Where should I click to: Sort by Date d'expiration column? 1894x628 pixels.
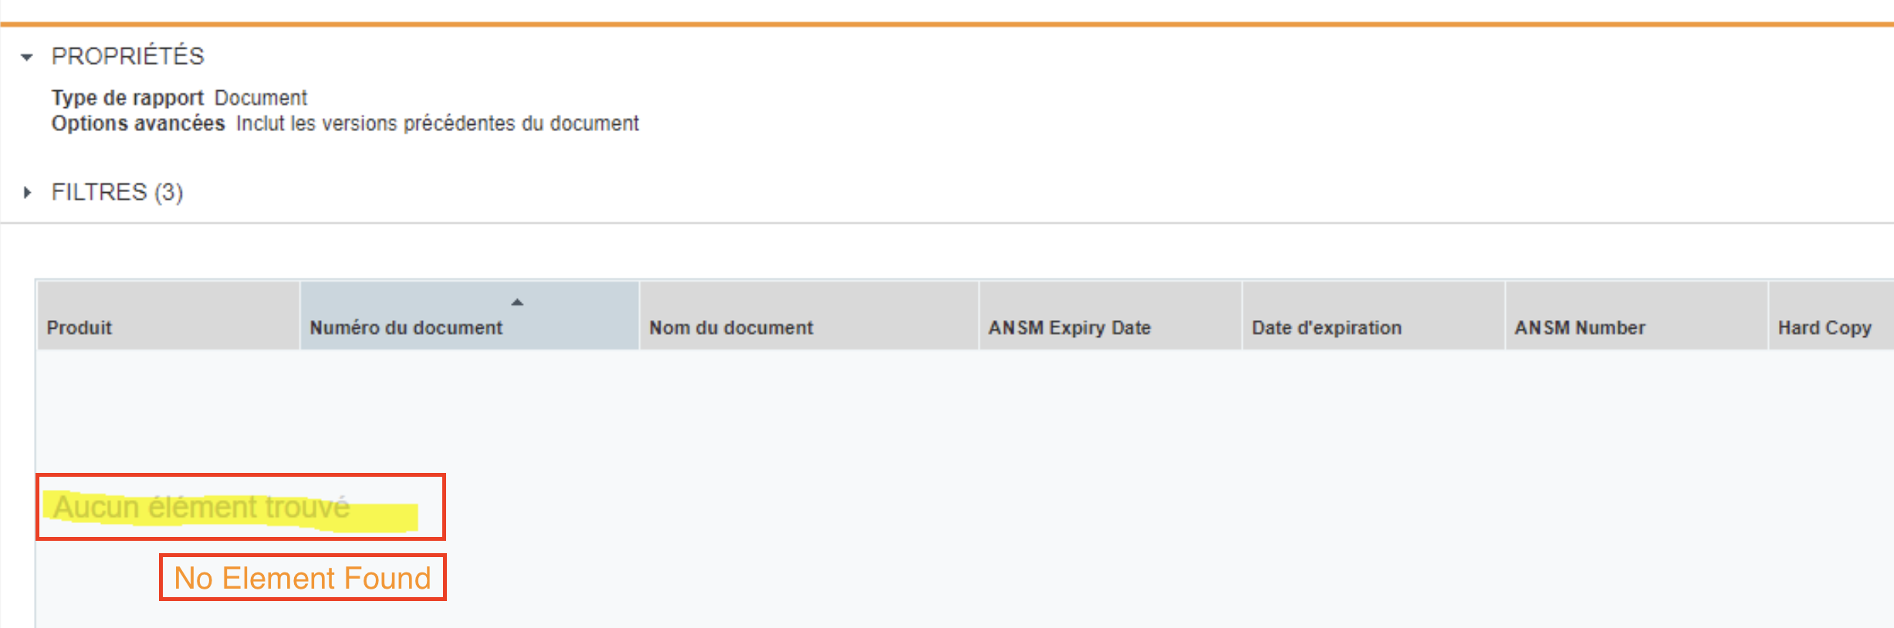point(1326,328)
